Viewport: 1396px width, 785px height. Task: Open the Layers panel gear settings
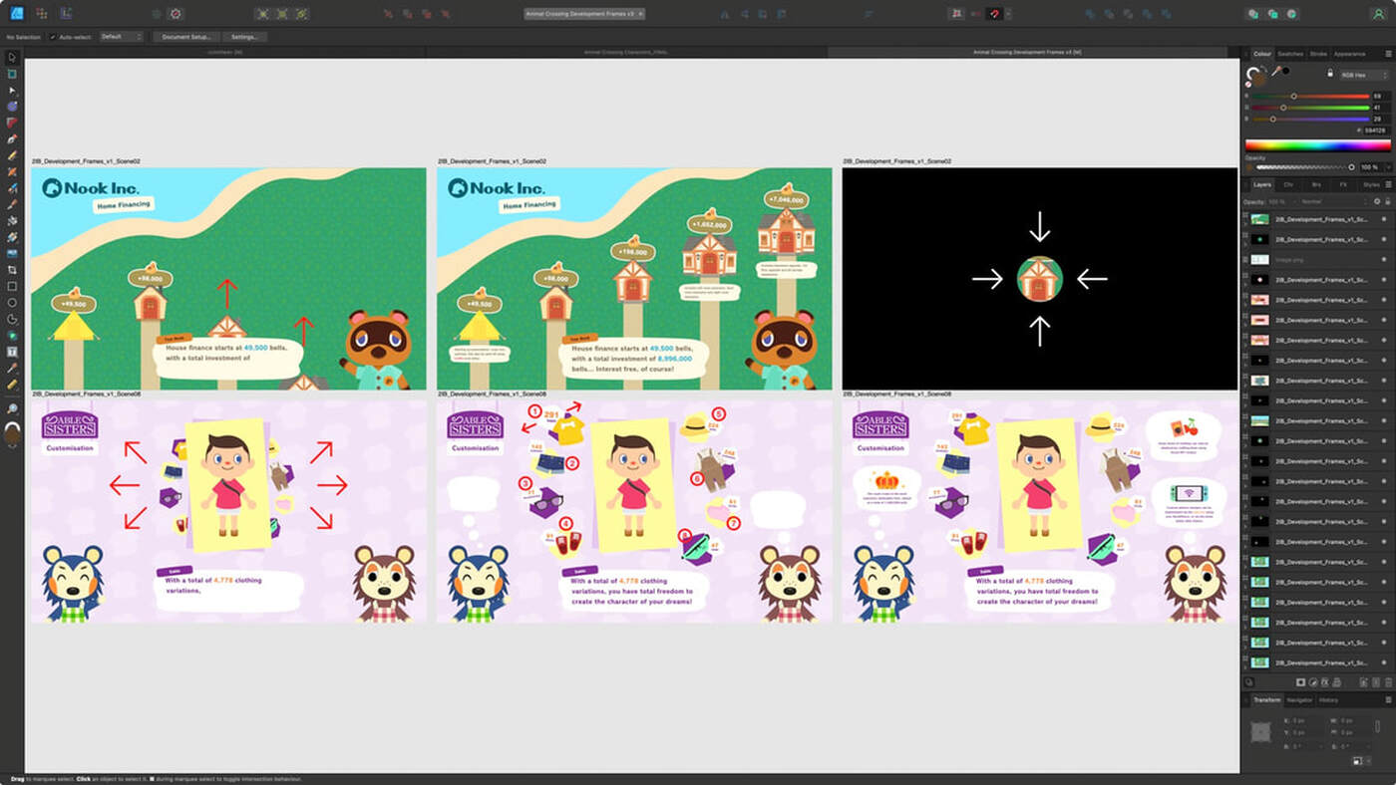1377,201
